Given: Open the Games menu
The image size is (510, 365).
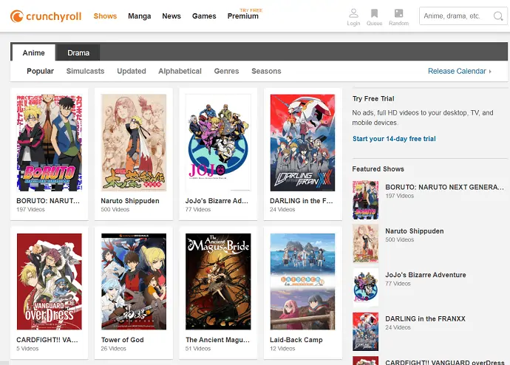Looking at the screenshot, I should pos(204,16).
